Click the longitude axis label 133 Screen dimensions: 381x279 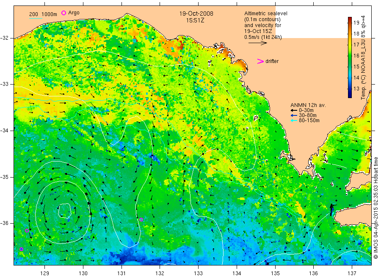(x=198, y=274)
